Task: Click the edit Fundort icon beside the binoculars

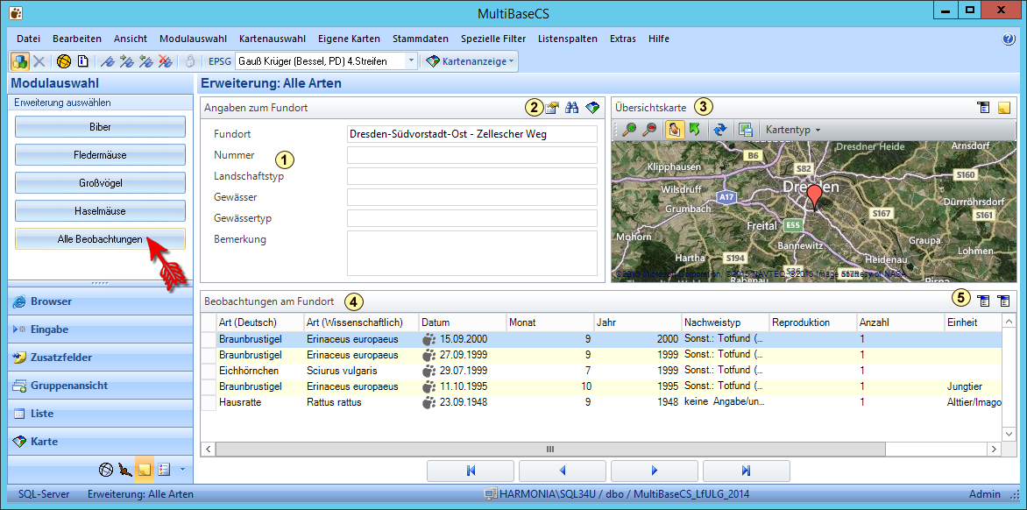Action: coord(551,108)
